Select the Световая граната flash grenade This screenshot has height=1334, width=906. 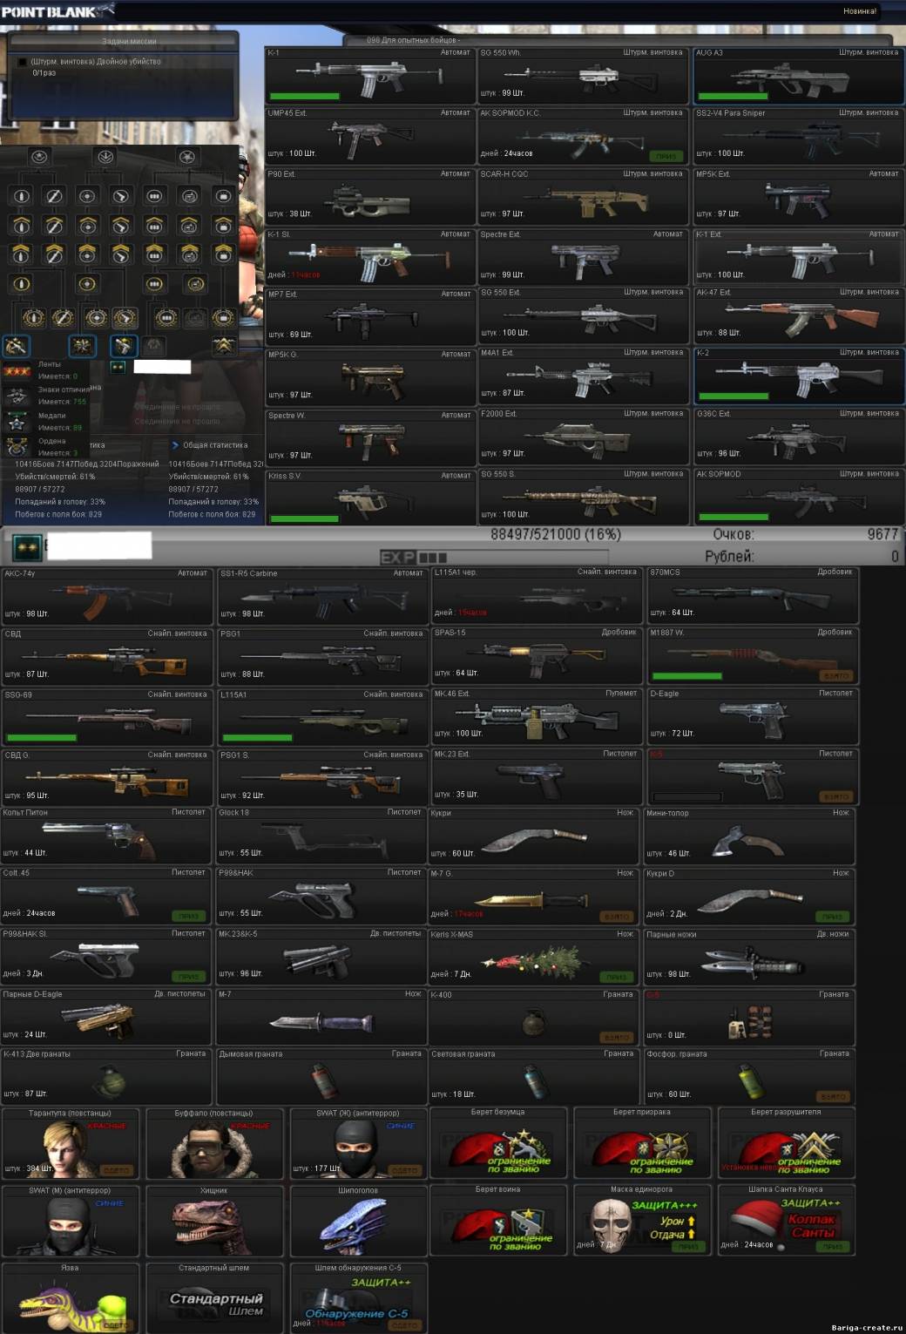coord(533,1076)
